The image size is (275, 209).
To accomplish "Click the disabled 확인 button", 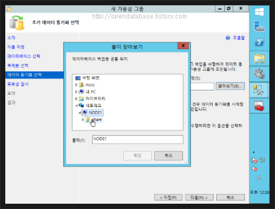I will pyautogui.click(x=137, y=156).
